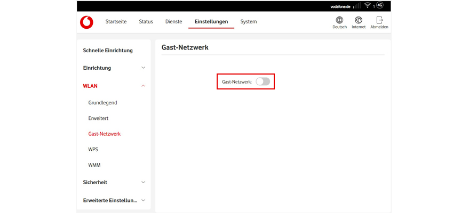
Task: Click the 4G network badge icon
Action: [380, 5]
